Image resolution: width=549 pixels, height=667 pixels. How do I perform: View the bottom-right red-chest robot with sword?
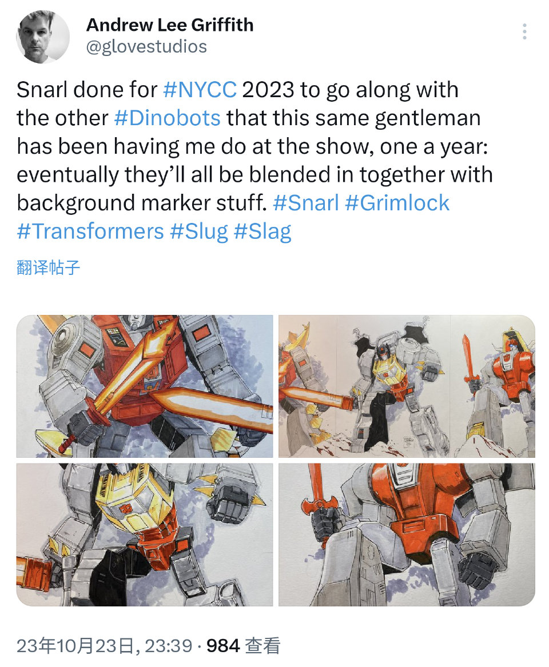pyautogui.click(x=407, y=535)
